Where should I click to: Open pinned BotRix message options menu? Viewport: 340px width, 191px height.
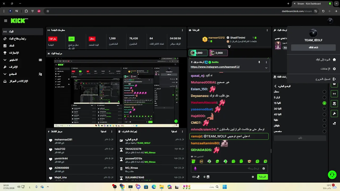(x=266, y=62)
